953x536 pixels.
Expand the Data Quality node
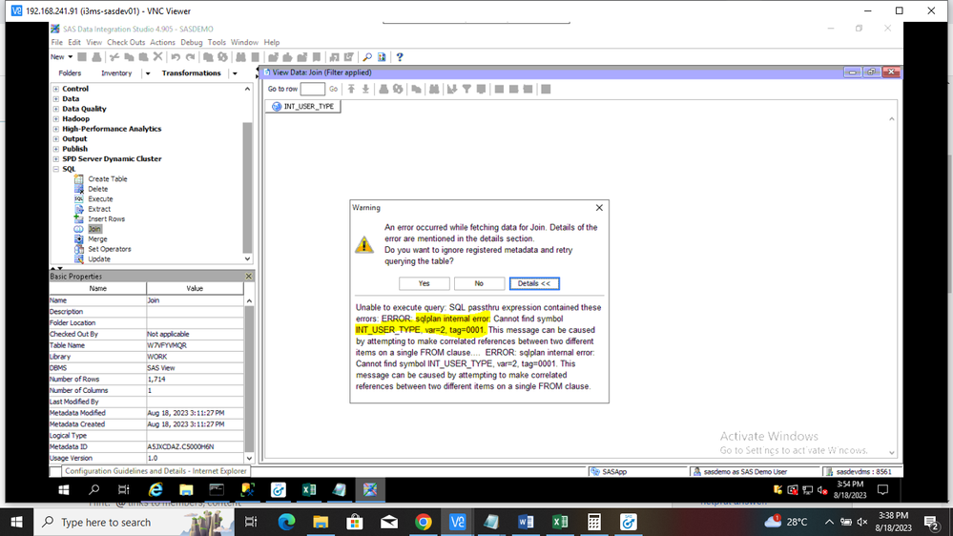[56, 109]
